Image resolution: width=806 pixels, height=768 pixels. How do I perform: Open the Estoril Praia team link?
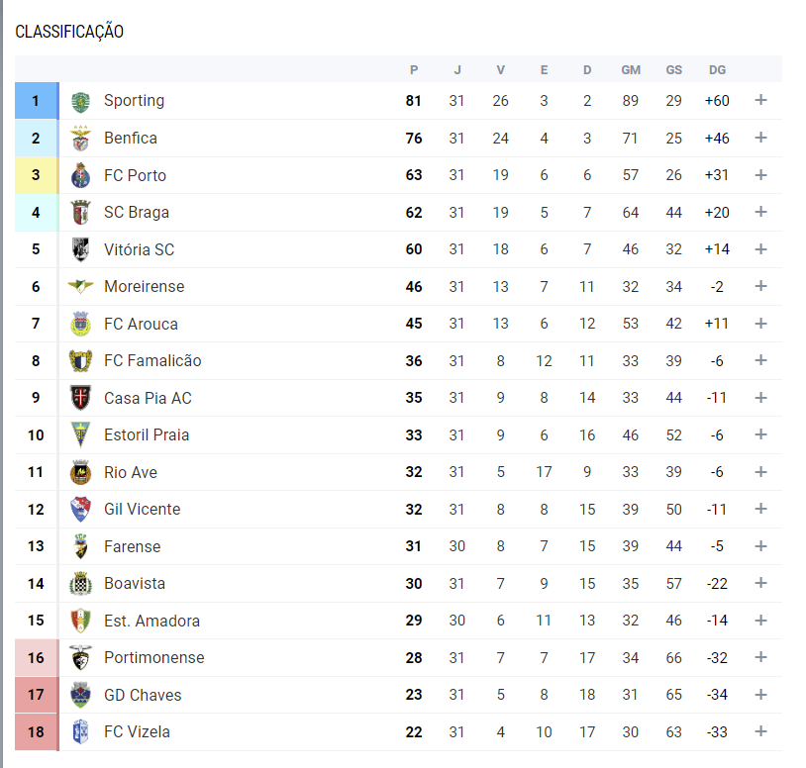click(x=147, y=435)
